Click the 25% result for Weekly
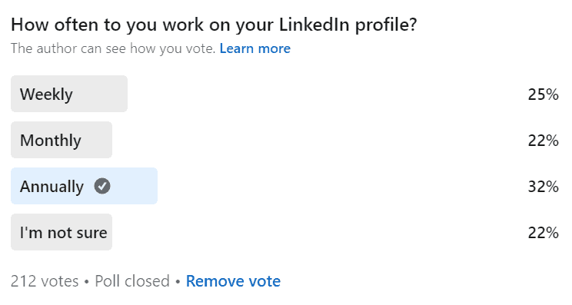 pos(543,94)
